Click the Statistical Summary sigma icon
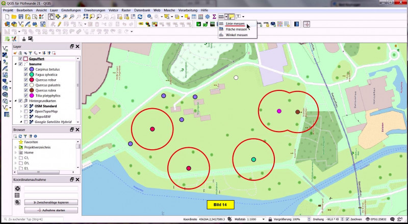 [214, 17]
